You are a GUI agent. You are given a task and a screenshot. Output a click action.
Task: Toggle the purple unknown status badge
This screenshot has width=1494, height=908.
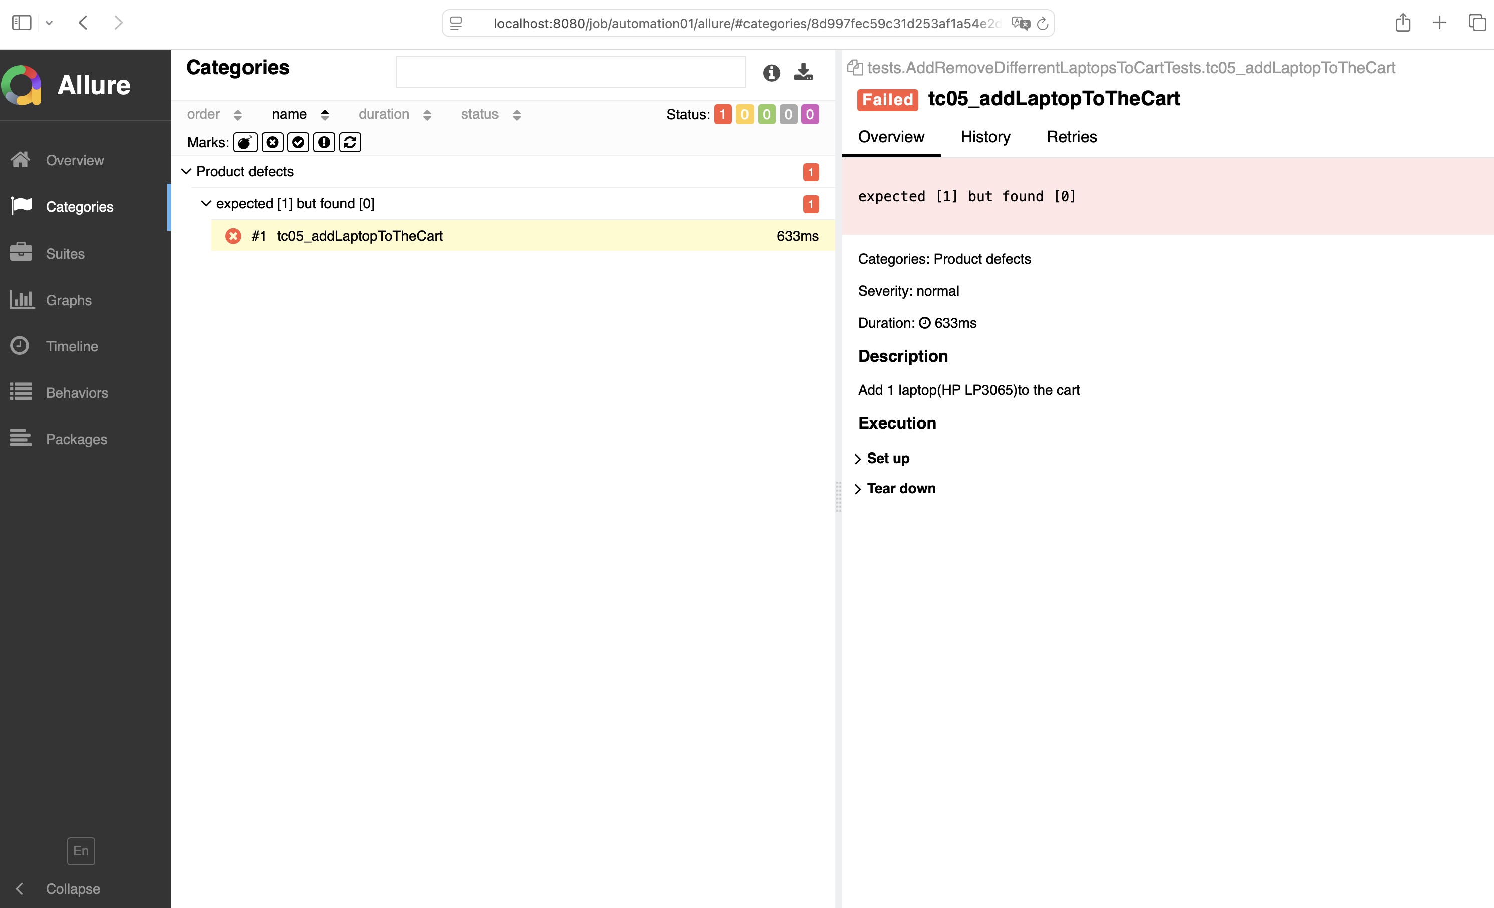tap(810, 115)
